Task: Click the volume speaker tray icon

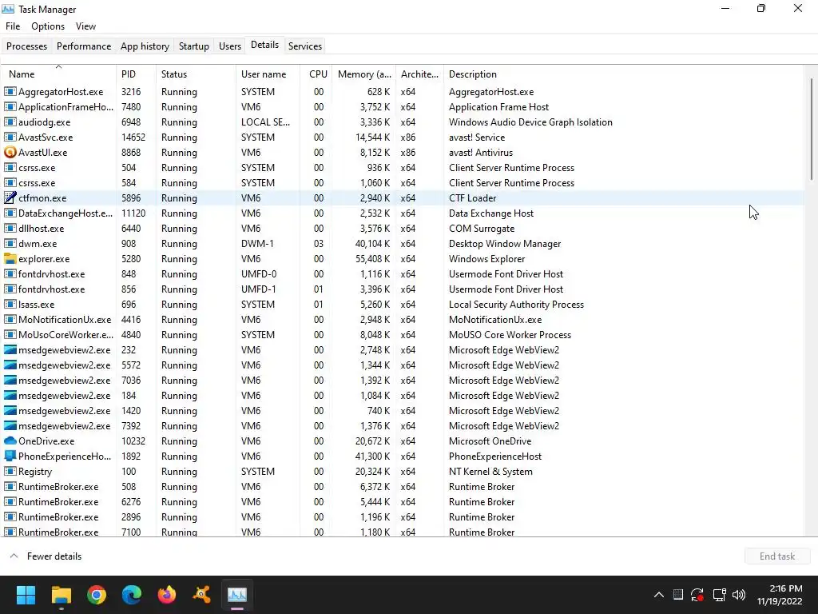Action: tap(739, 595)
